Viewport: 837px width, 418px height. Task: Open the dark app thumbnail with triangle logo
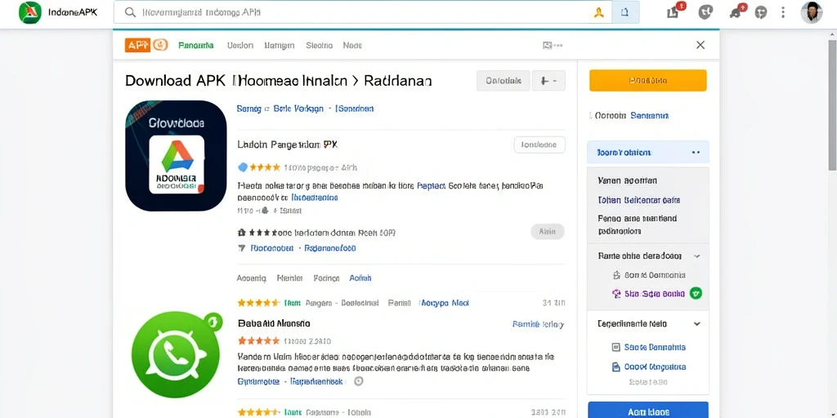[x=177, y=156]
